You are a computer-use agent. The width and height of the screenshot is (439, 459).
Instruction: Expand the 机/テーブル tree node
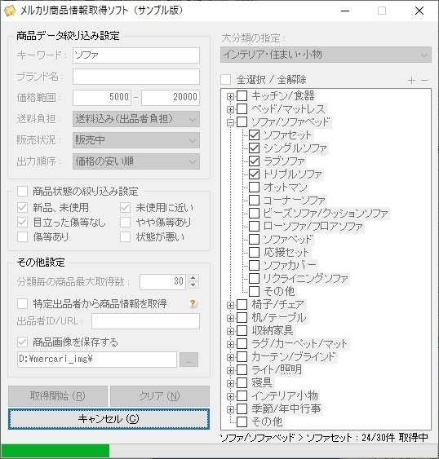pyautogui.click(x=230, y=318)
